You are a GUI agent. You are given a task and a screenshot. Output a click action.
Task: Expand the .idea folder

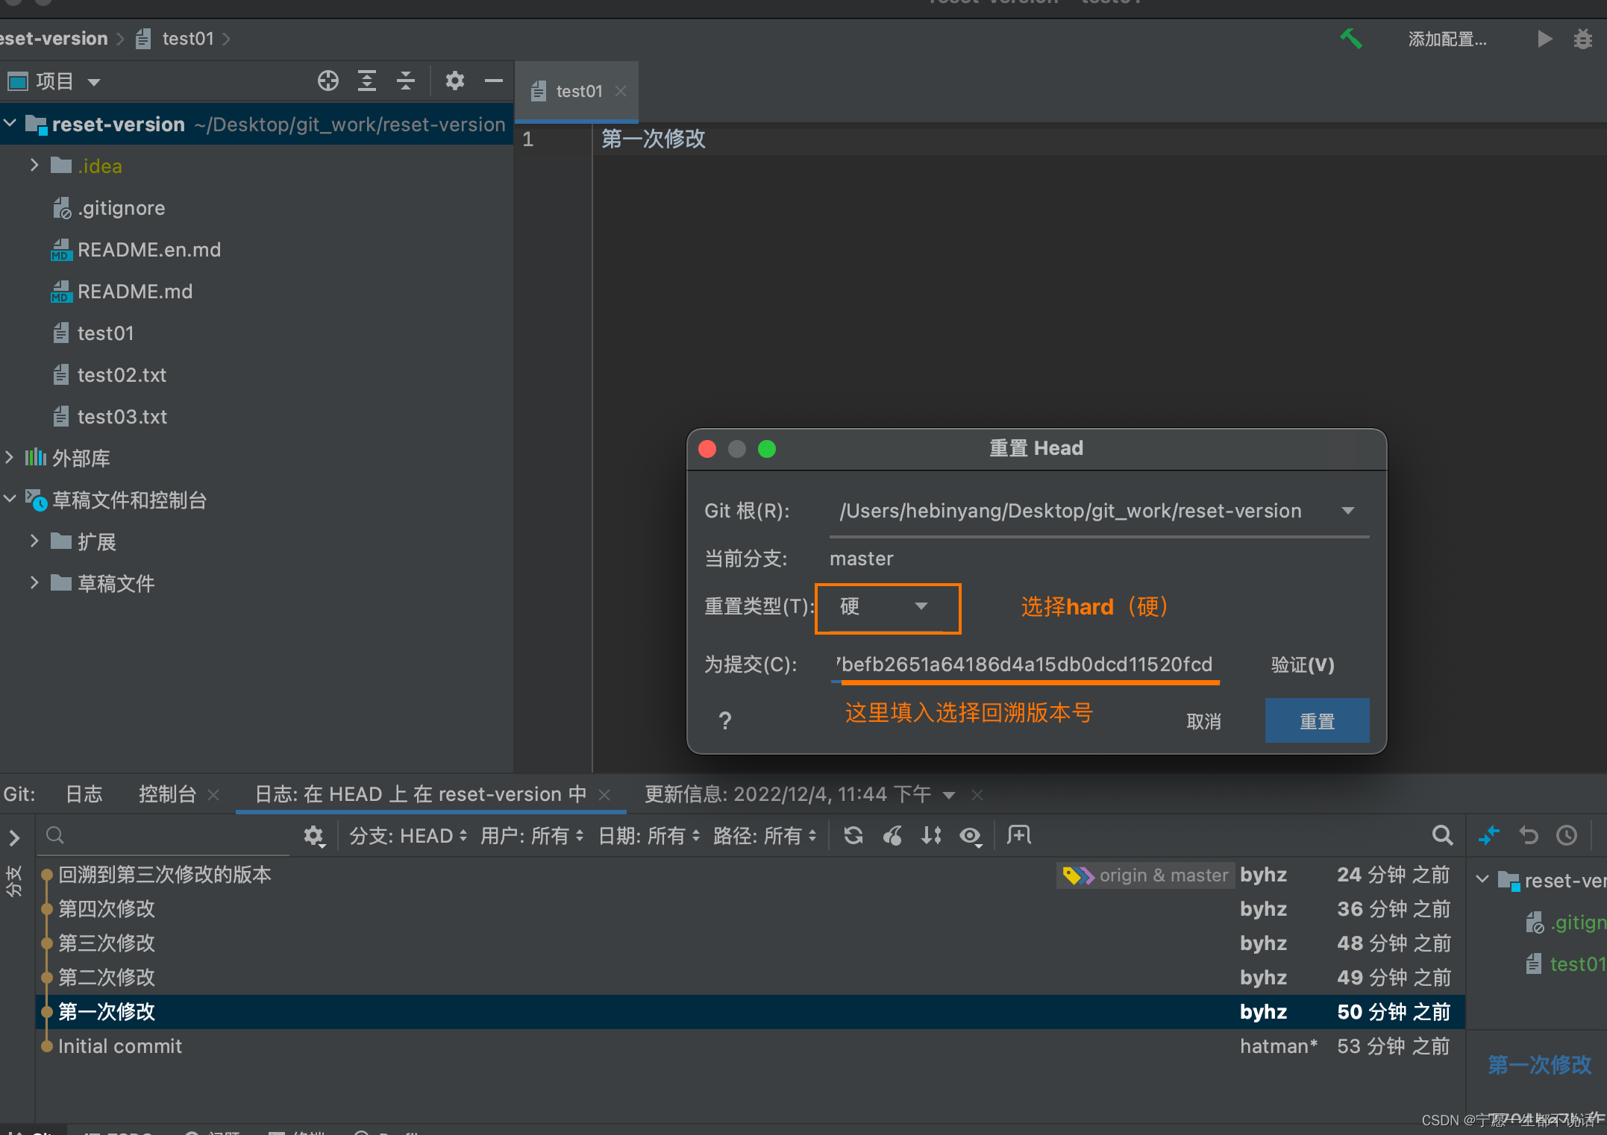click(x=34, y=165)
